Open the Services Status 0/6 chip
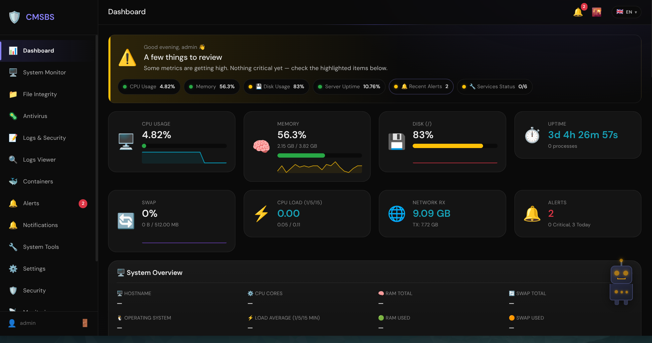Image resolution: width=652 pixels, height=343 pixels. pos(495,87)
